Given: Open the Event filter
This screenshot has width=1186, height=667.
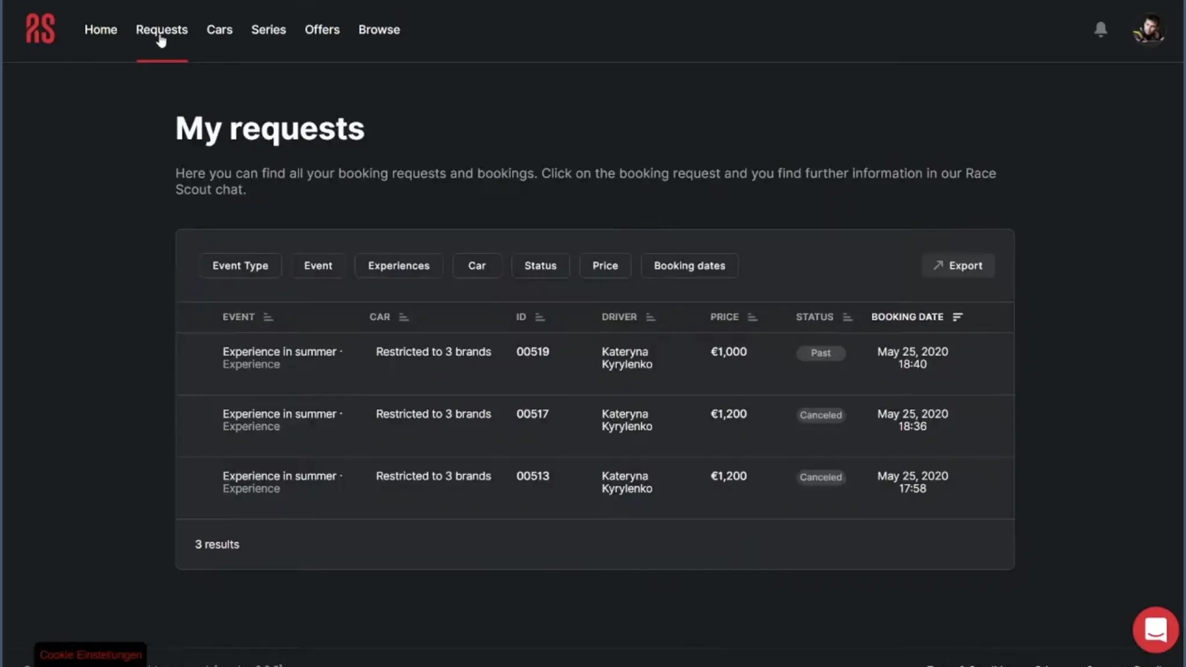Looking at the screenshot, I should click(x=318, y=266).
